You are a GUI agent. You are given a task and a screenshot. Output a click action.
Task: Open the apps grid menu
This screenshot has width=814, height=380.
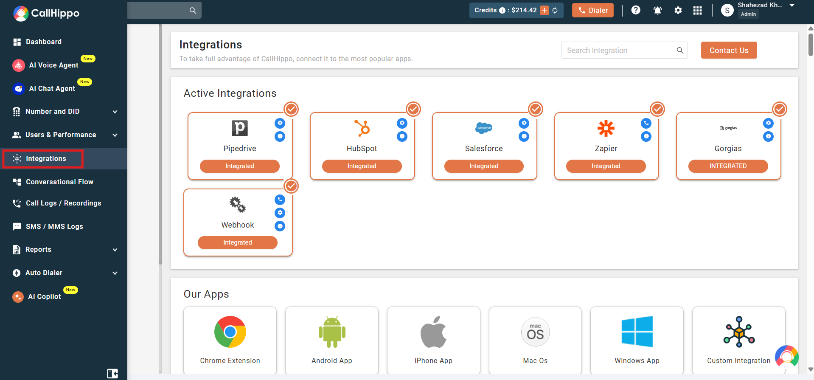click(x=698, y=10)
